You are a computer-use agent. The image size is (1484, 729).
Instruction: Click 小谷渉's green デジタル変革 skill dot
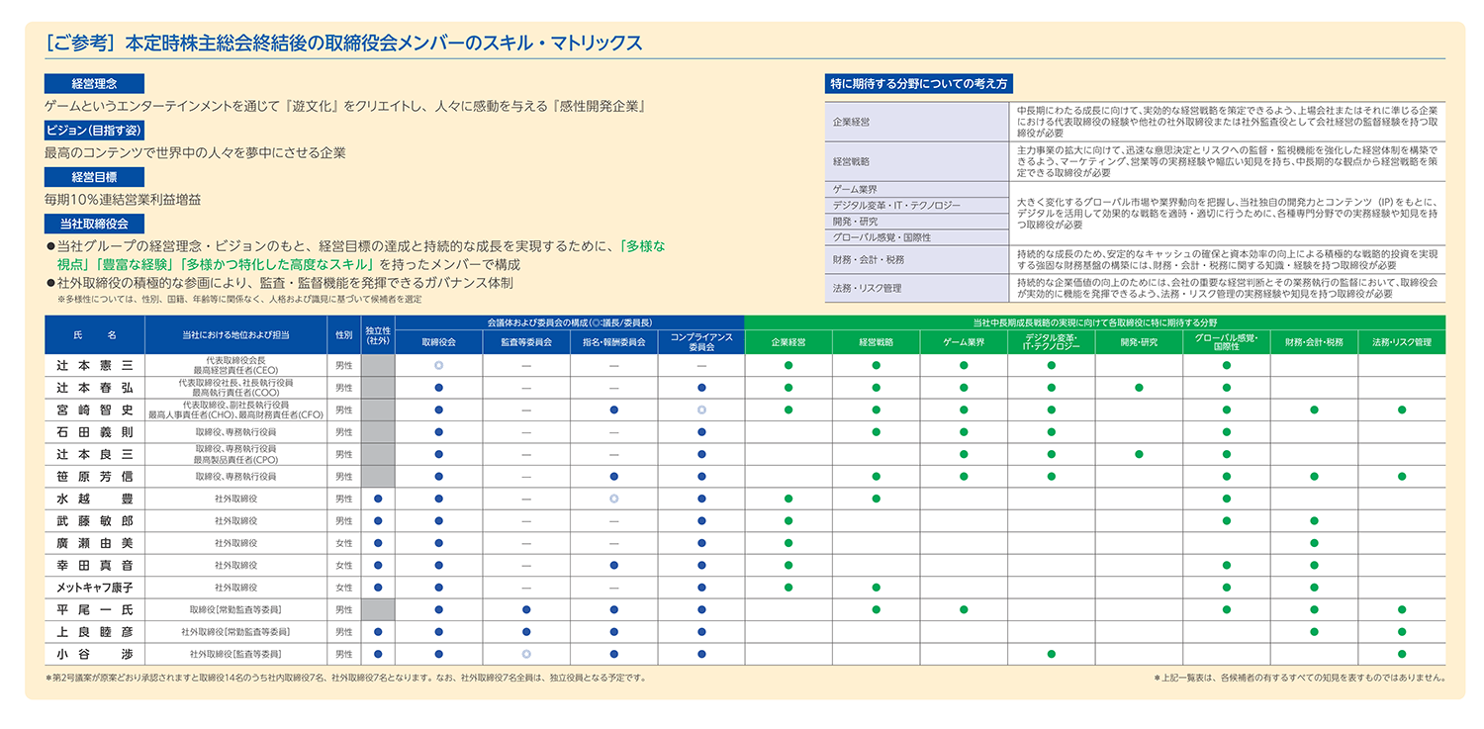coord(1051,654)
